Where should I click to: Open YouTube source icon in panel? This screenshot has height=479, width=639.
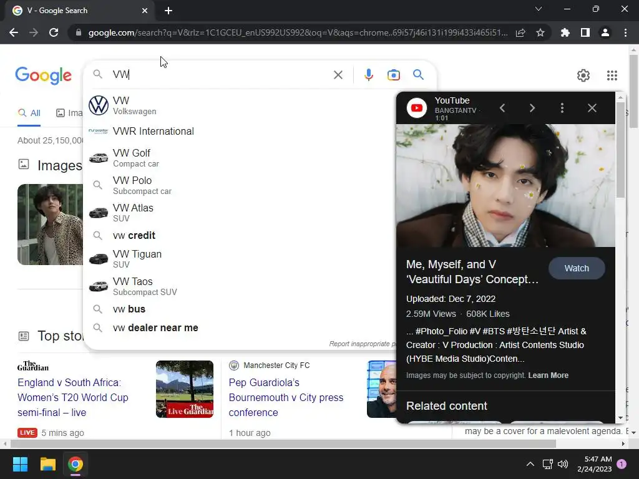416,108
